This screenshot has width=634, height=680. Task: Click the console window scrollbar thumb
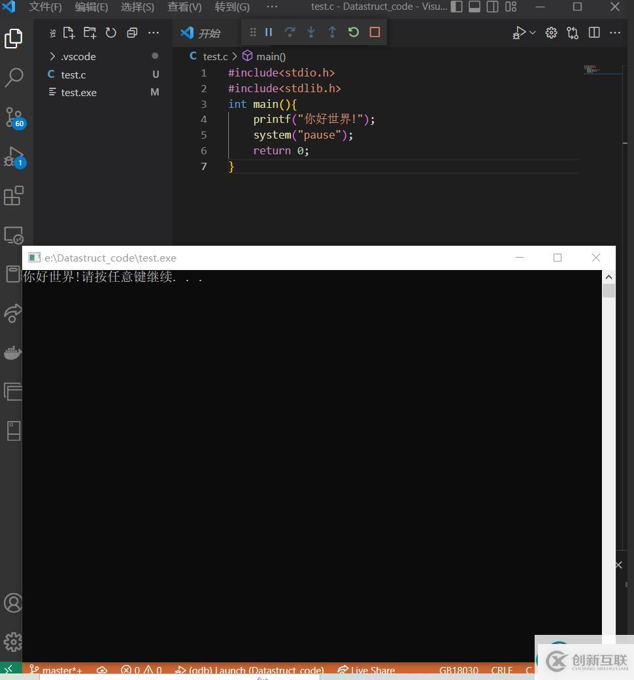[609, 290]
